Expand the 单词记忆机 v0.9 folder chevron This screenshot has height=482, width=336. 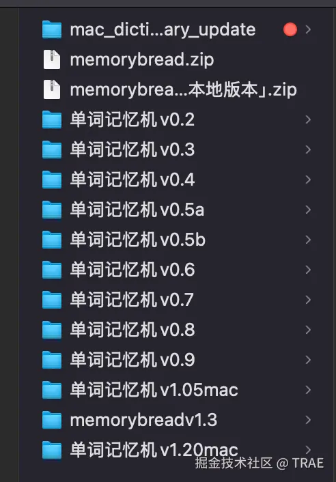pyautogui.click(x=308, y=360)
